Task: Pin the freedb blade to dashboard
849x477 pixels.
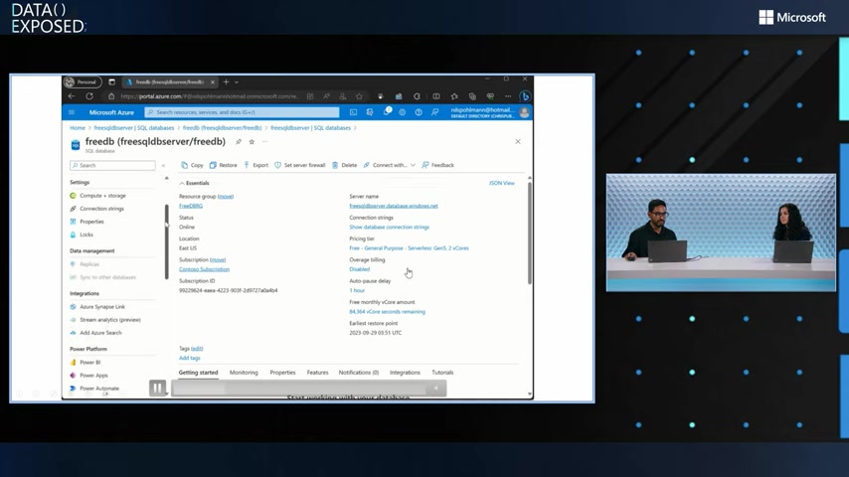Action: pyautogui.click(x=239, y=142)
